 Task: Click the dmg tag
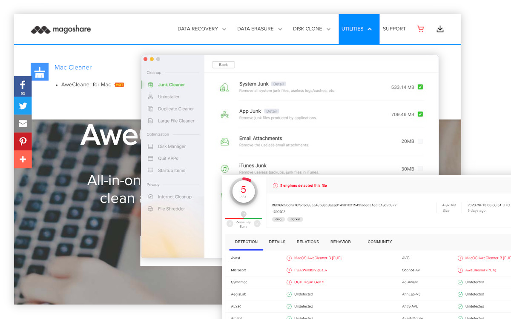click(278, 219)
